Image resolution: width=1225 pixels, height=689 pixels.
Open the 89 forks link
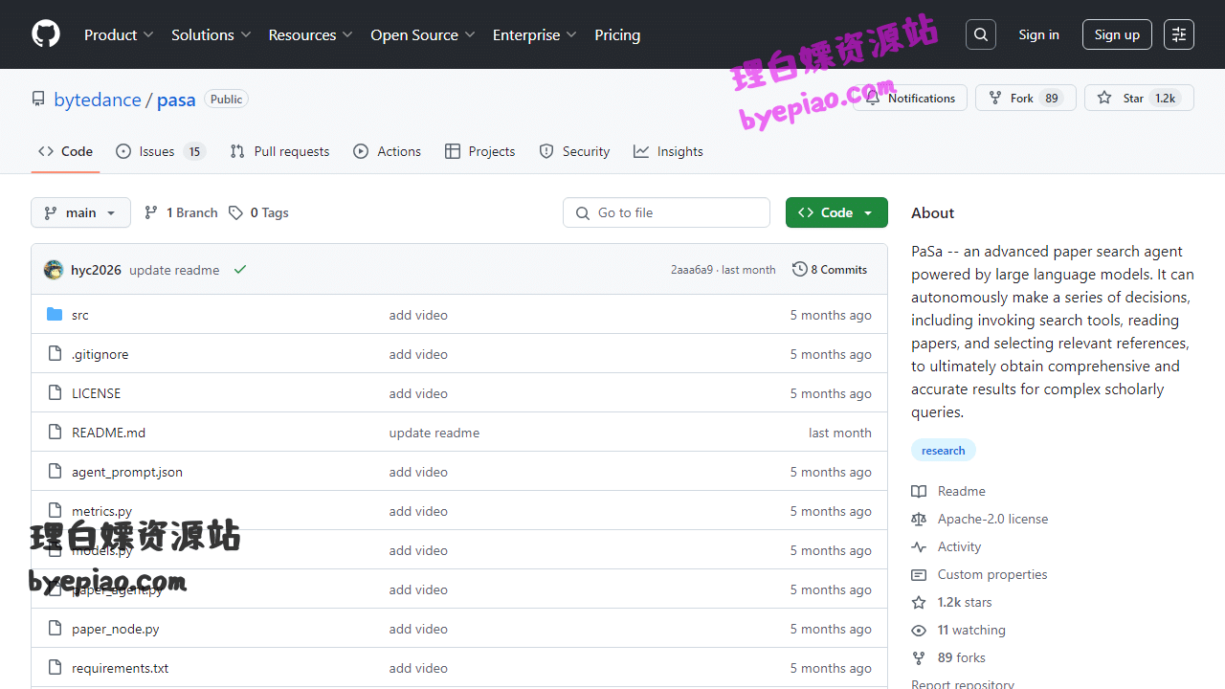point(961,657)
